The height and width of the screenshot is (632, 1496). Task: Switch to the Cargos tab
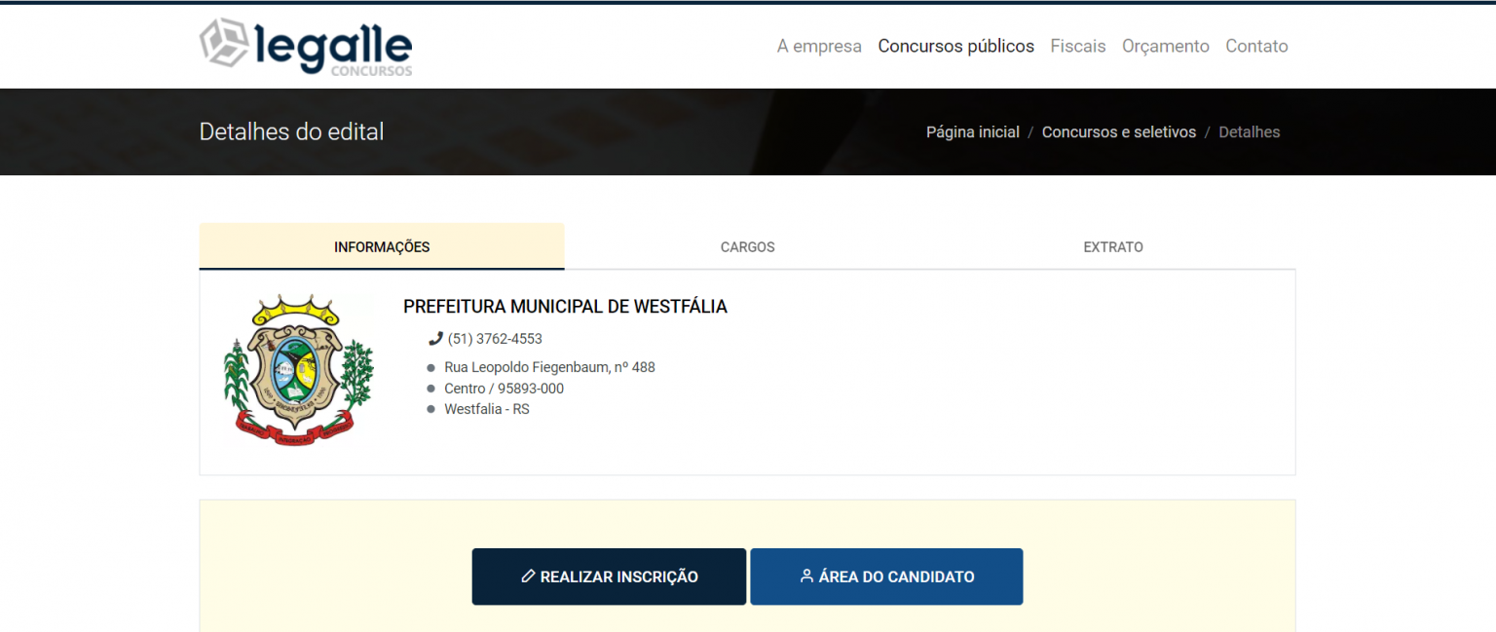click(747, 247)
